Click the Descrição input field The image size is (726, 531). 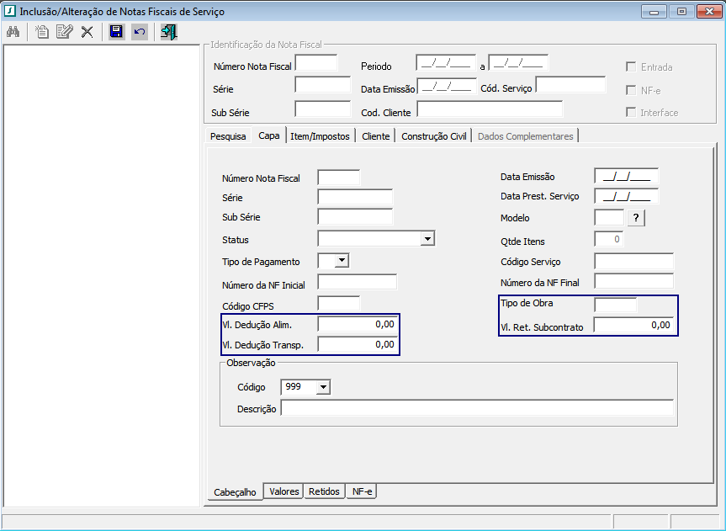pos(477,408)
